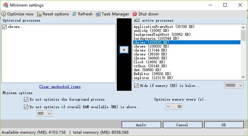This screenshot has width=248, height=136.
Task: Select baidupinyin process in the list
Action: 156,38
